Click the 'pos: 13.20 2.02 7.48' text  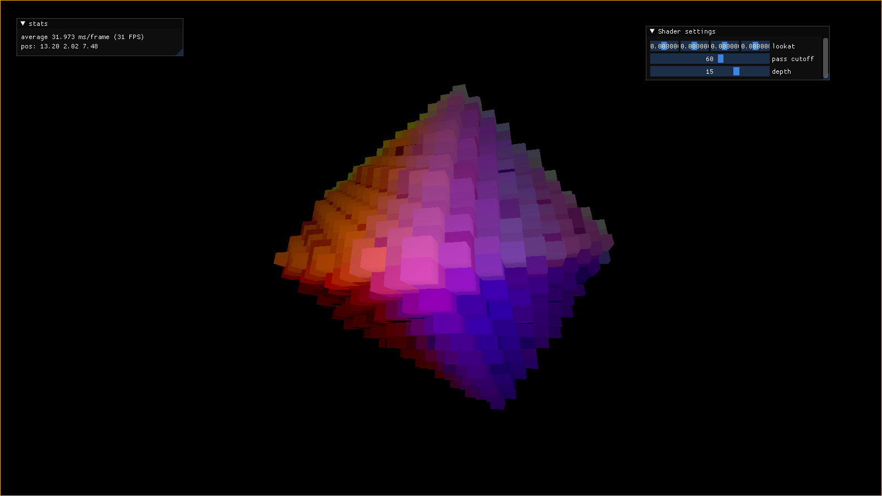[59, 46]
